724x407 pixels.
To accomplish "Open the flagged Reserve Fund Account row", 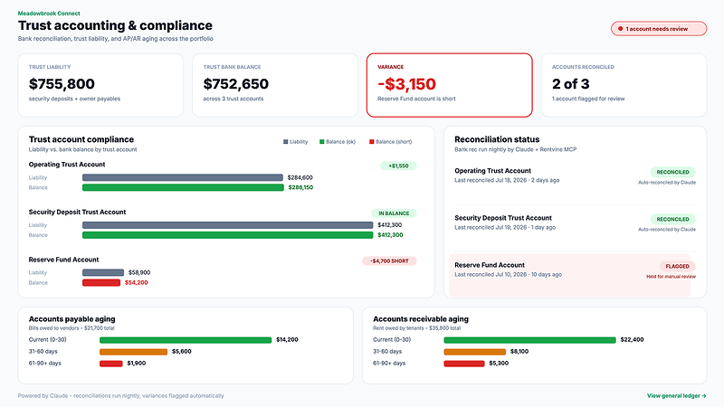I will click(570, 275).
